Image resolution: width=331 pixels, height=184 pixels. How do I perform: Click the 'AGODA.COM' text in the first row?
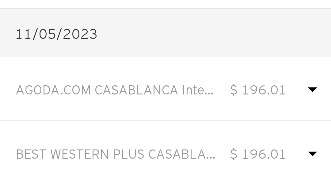tap(53, 90)
